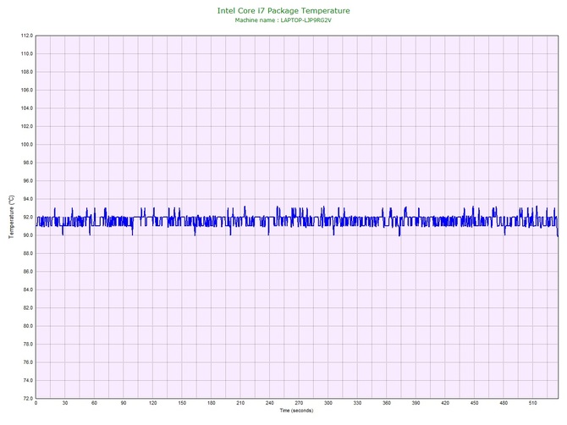Click the 510 time axis tick label
The height and width of the screenshot is (425, 567).
[533, 403]
